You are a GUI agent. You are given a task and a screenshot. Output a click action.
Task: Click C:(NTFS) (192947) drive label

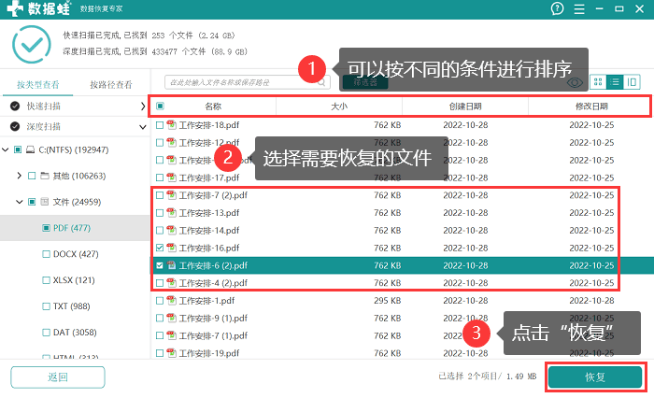click(x=74, y=149)
